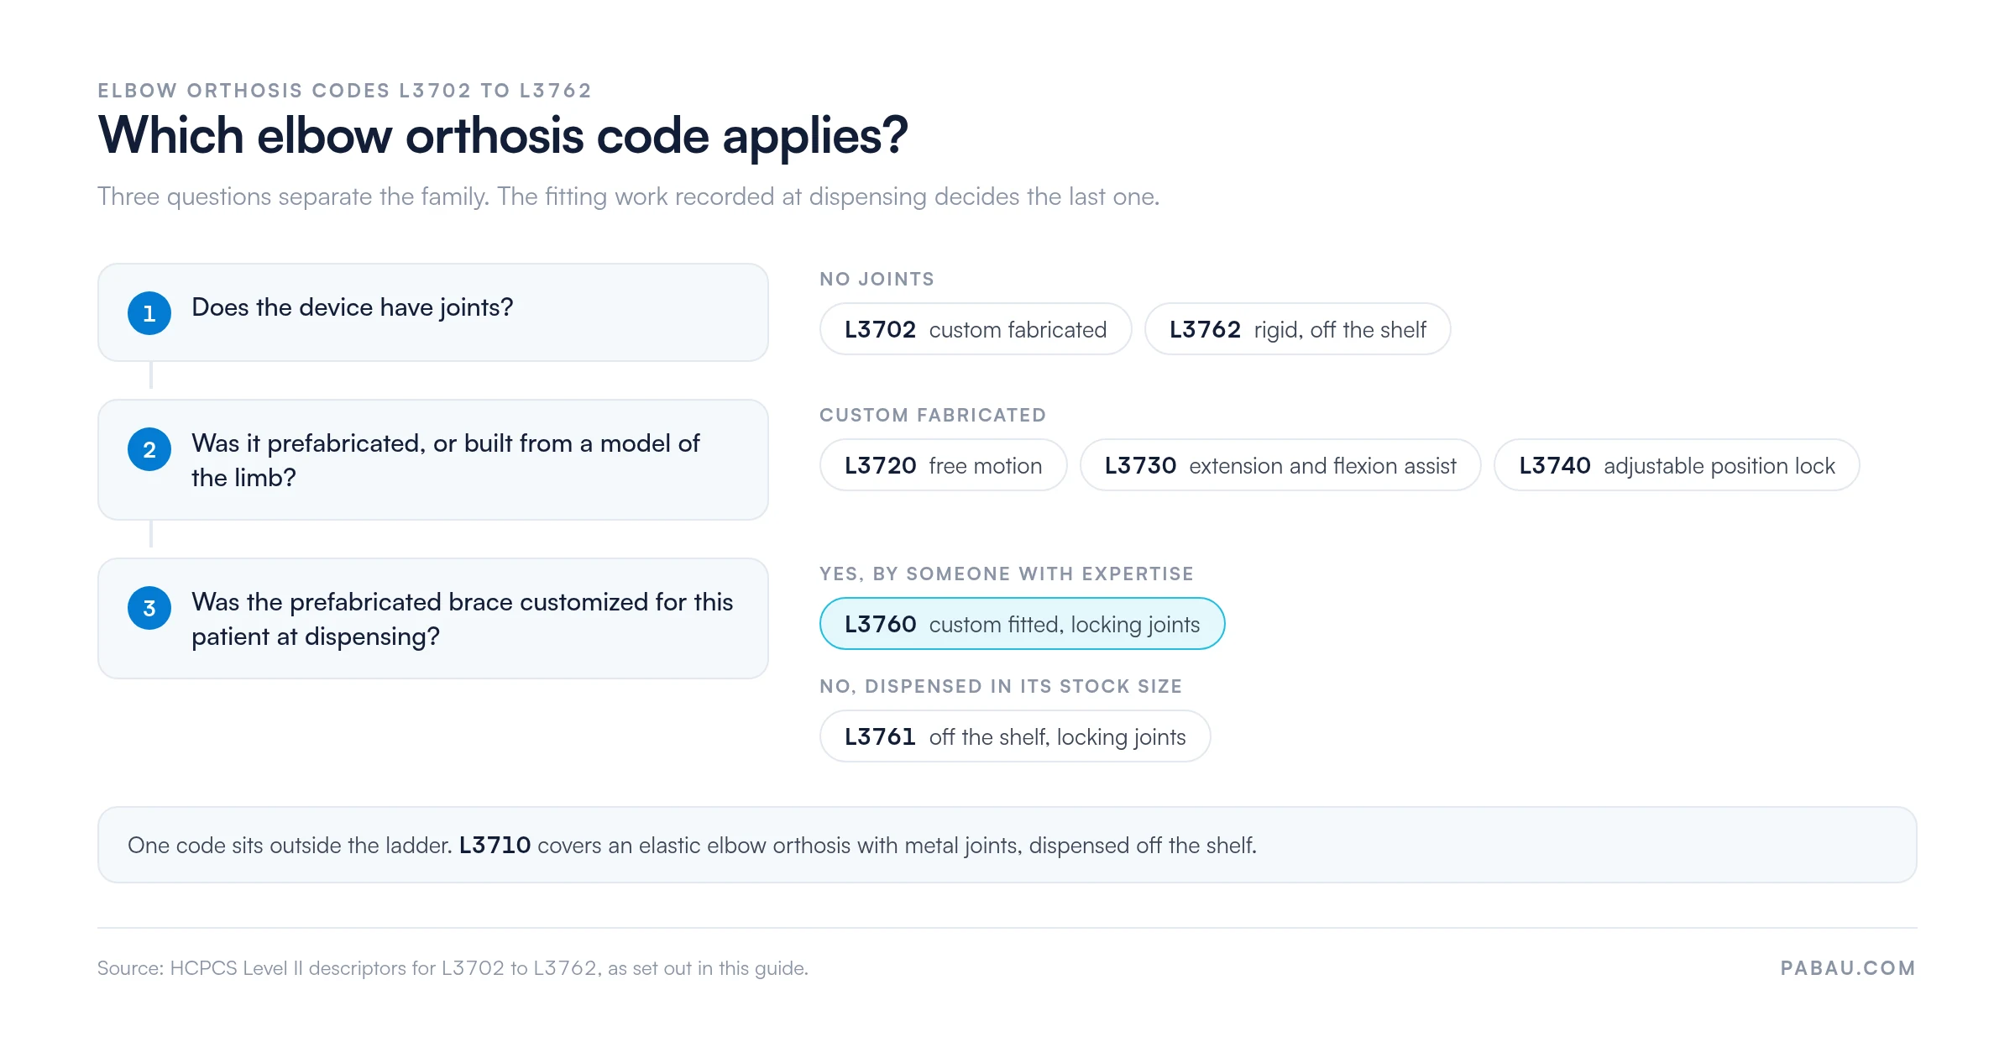
Task: Select the L3762 rigid, off the shelf chip
Action: tap(1297, 329)
